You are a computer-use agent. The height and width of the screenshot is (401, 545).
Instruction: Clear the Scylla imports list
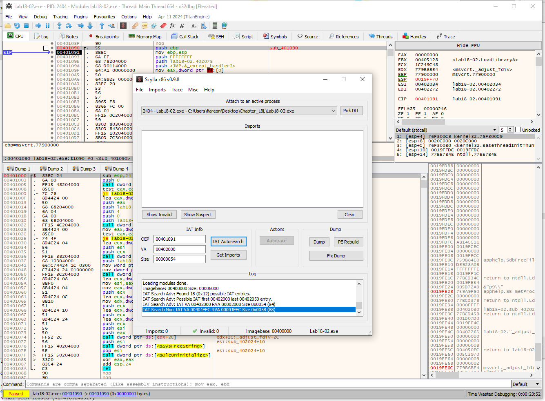click(x=350, y=215)
